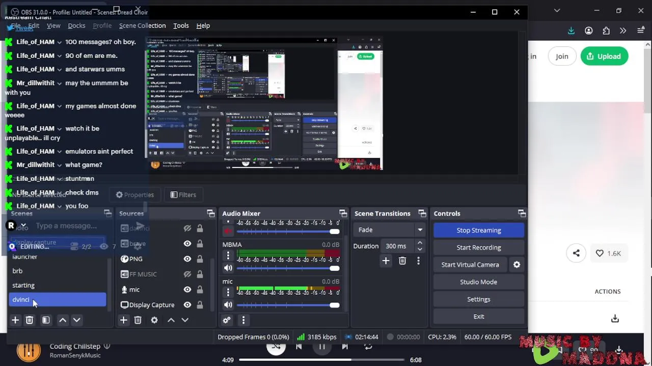Mute the mic audio track speaker

pyautogui.click(x=228, y=305)
